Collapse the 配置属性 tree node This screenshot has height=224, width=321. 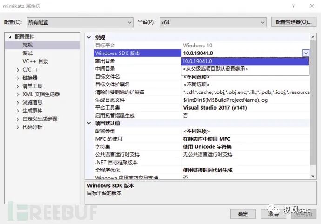tap(10, 37)
